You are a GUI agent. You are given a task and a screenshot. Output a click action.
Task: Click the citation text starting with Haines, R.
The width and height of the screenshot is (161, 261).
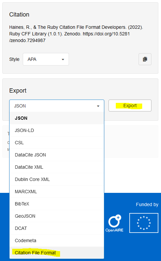(76, 34)
